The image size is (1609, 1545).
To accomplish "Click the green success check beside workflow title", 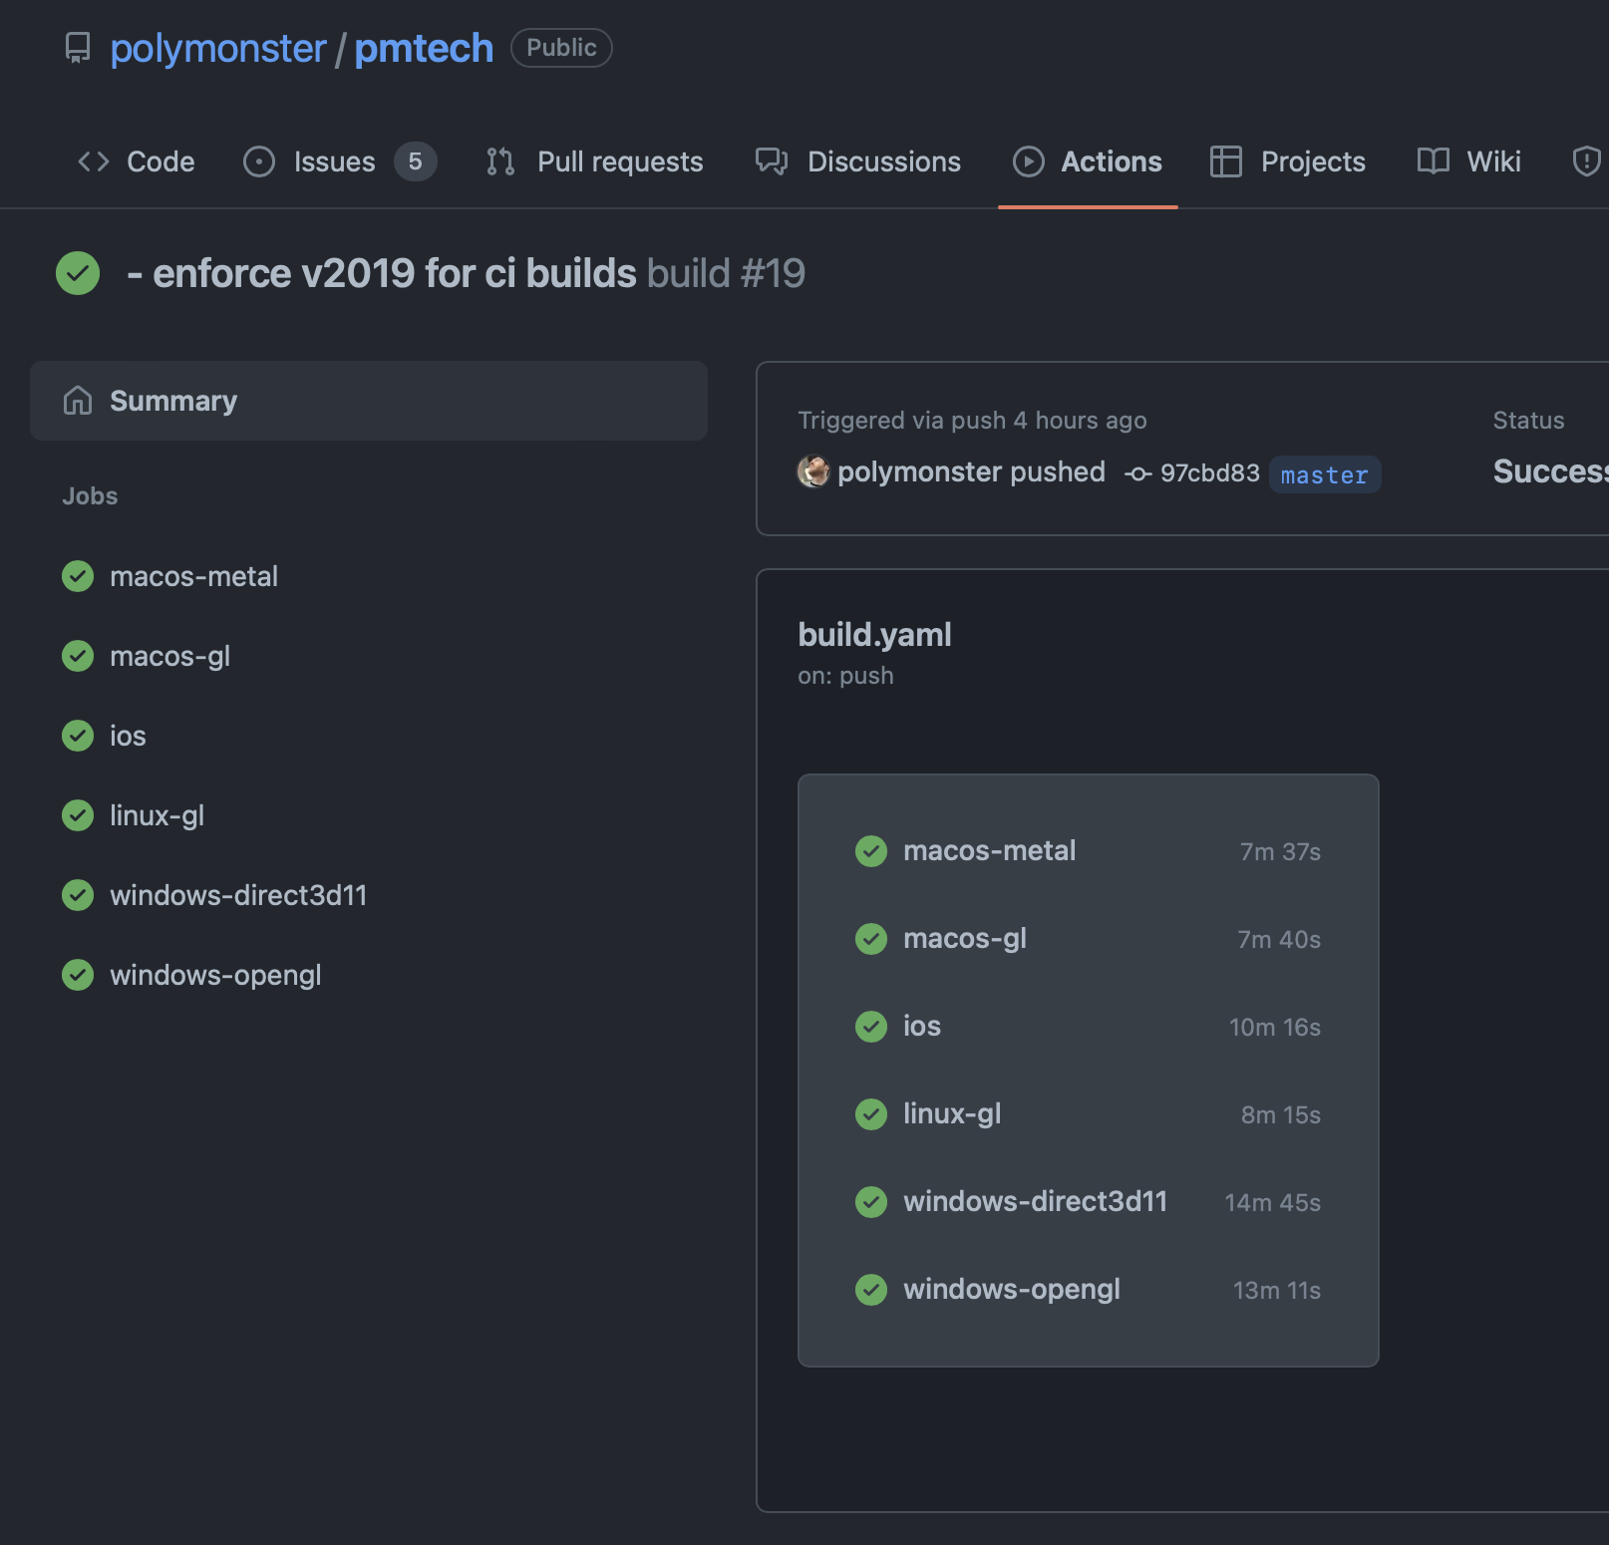I will click(x=78, y=273).
